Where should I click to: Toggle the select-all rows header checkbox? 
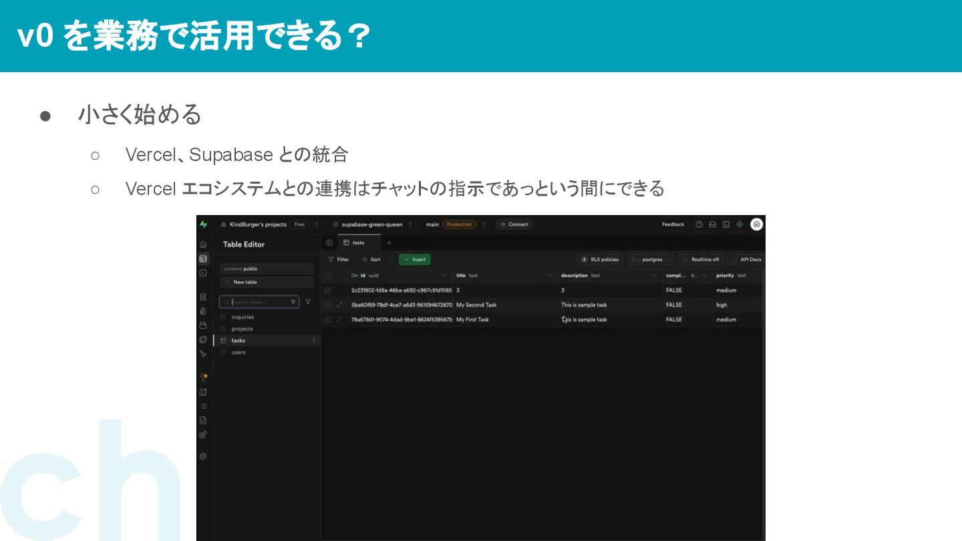(327, 275)
